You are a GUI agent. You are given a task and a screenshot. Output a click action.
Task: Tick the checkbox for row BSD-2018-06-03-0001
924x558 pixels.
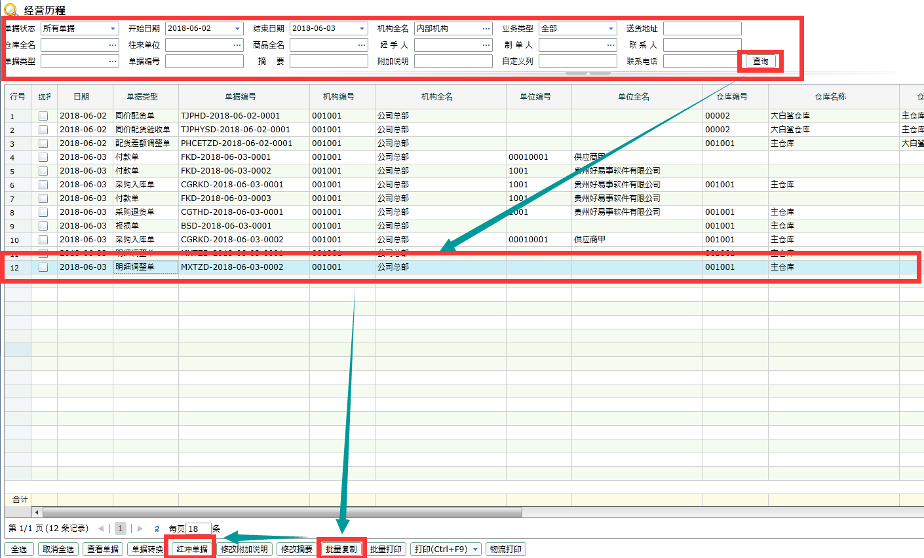pos(43,226)
